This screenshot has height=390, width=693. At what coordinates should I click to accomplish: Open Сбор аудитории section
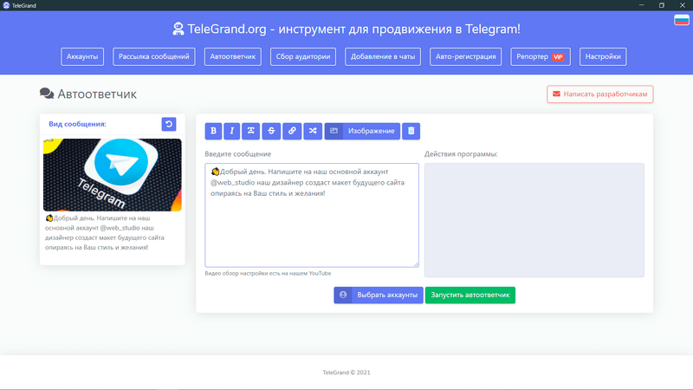(303, 56)
